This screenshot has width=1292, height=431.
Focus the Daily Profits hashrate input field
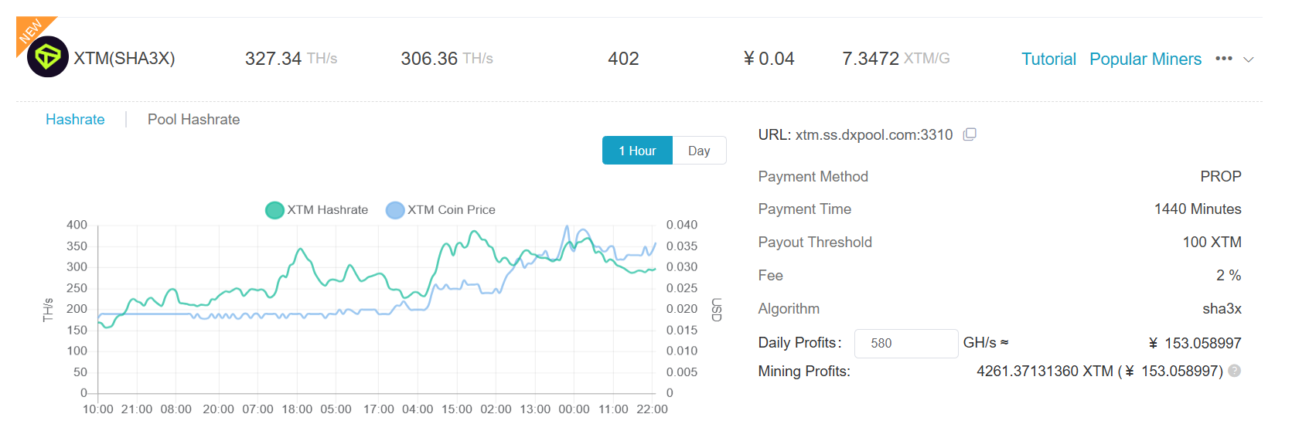click(x=905, y=343)
